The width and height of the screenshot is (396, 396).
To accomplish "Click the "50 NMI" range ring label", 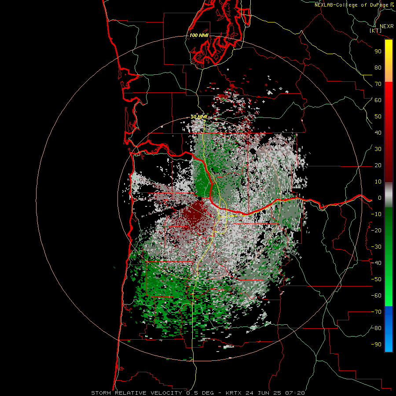I will point(199,117).
